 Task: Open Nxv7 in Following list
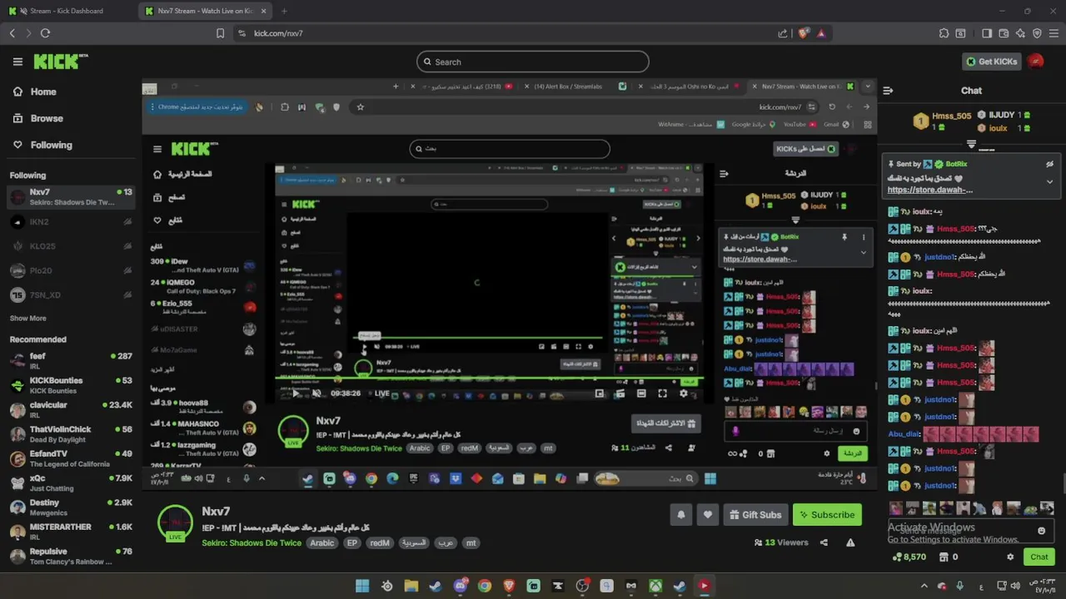click(70, 197)
